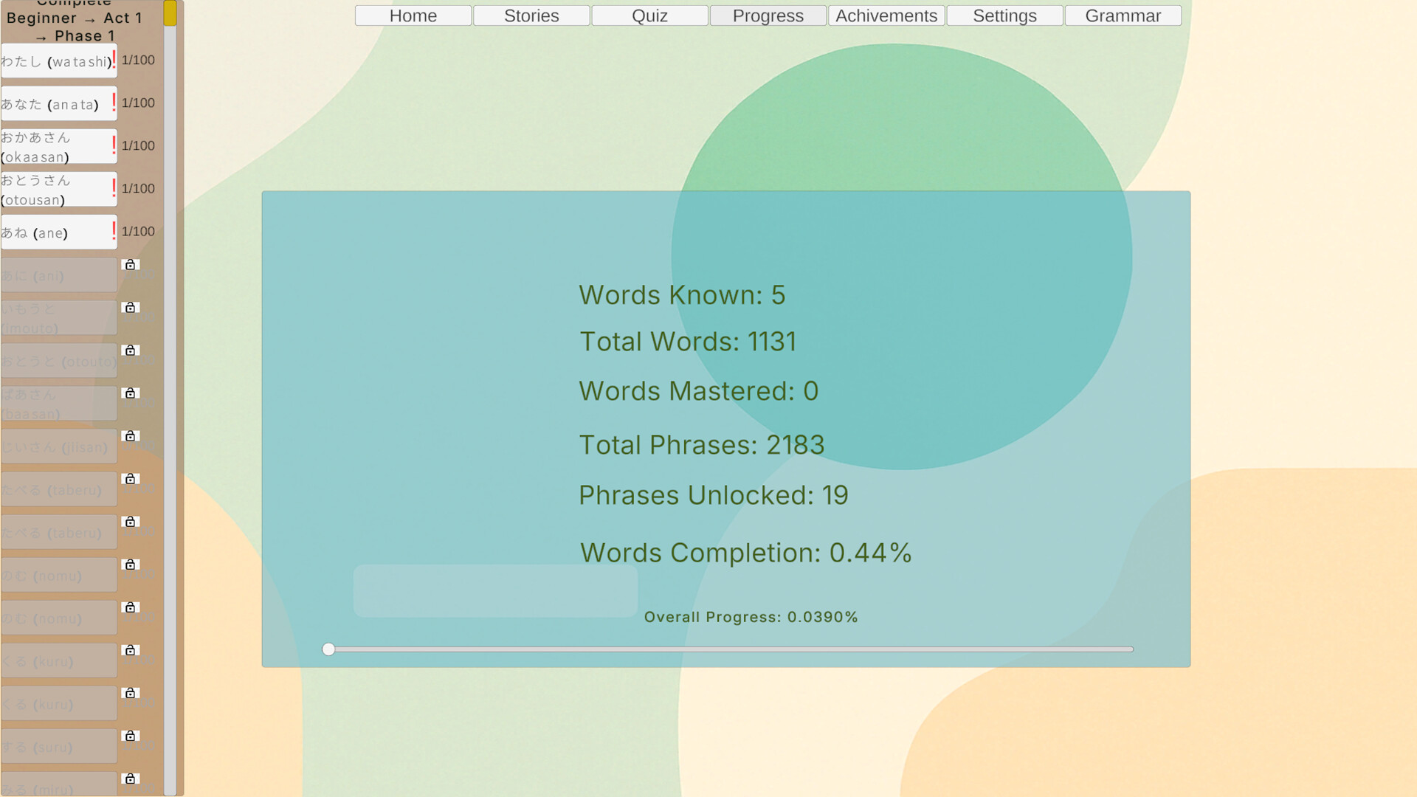Click the empty input field above Overall Progress
Screen dimensions: 1417x797
(x=495, y=590)
